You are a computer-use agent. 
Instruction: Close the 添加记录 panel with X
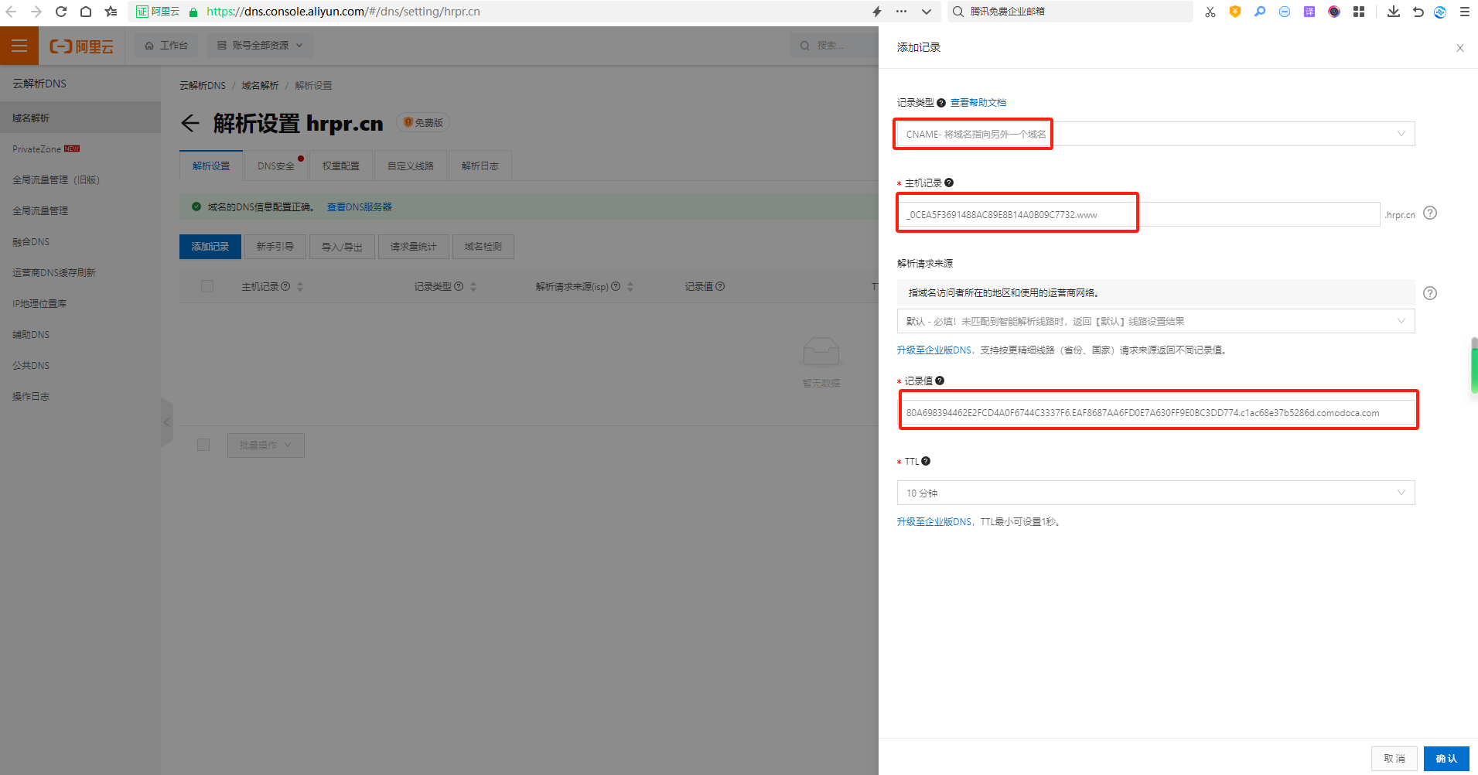1459,48
